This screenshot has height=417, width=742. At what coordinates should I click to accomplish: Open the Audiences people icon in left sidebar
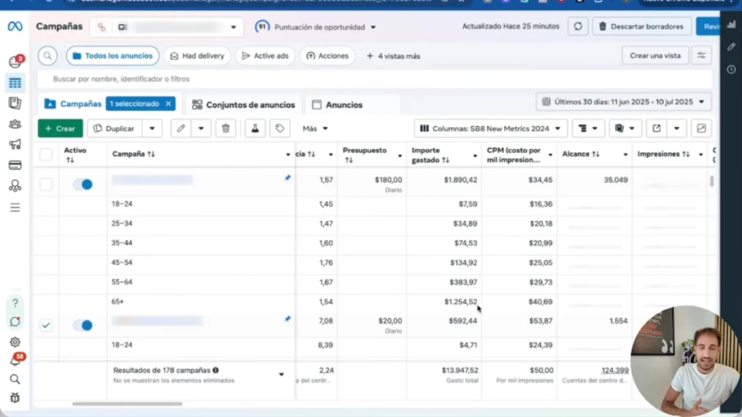pyautogui.click(x=15, y=124)
